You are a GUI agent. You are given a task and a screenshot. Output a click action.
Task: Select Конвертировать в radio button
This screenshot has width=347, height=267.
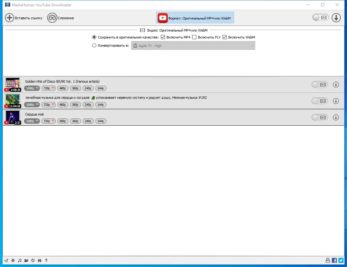point(94,45)
